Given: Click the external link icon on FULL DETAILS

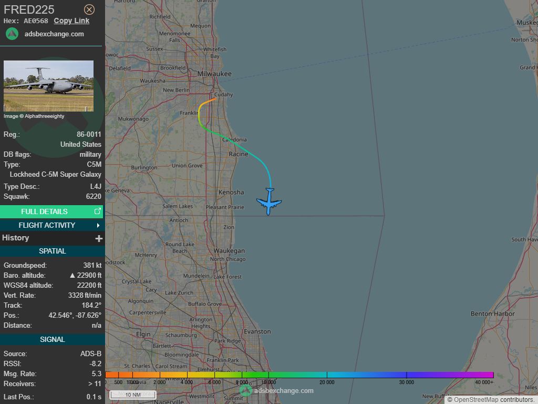Looking at the screenshot, I should click(98, 211).
